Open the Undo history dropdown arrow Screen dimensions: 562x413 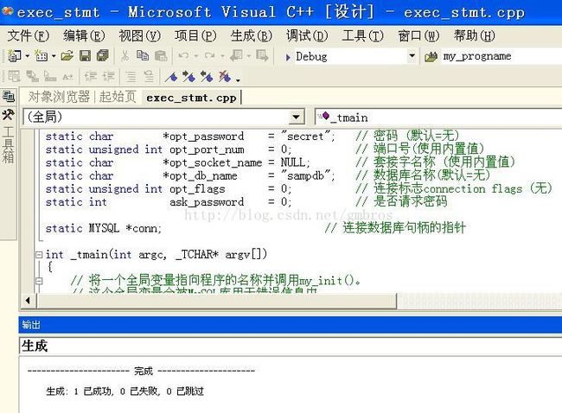pos(195,56)
